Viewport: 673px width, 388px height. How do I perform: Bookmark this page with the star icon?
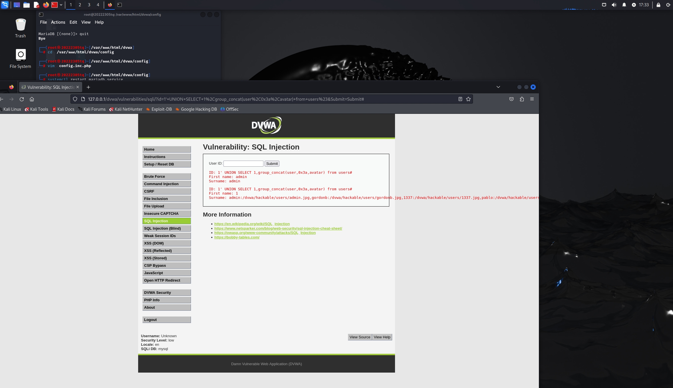[468, 99]
